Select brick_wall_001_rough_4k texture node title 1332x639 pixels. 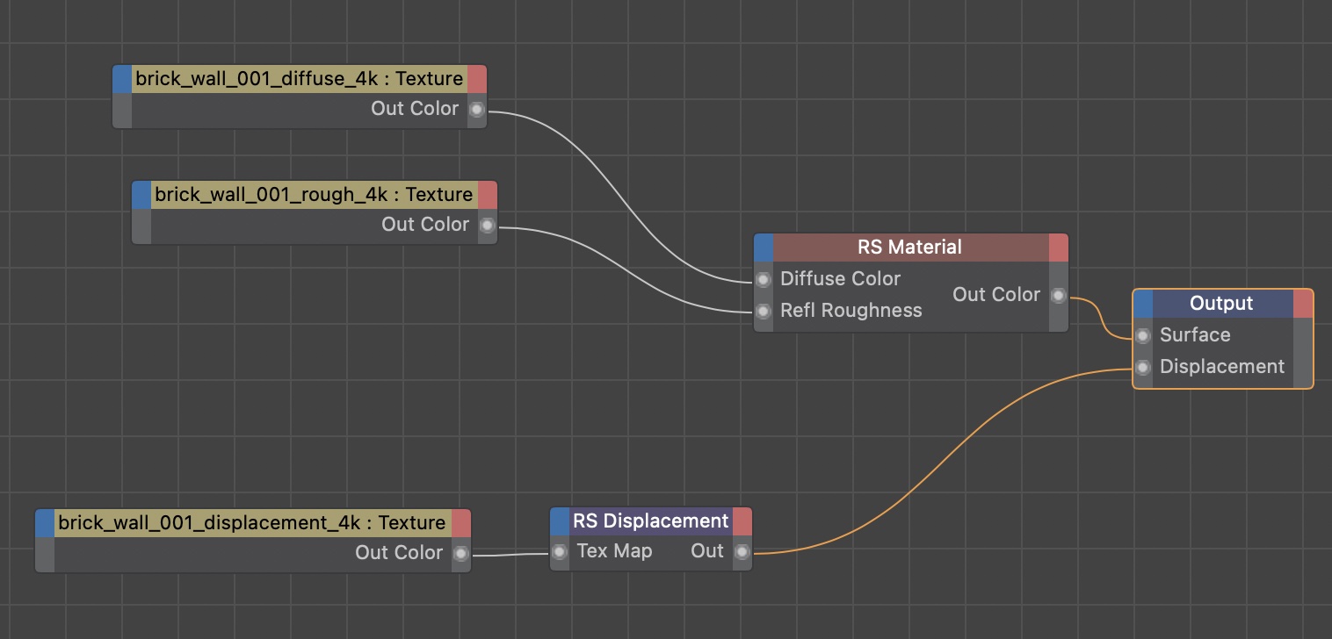(314, 195)
